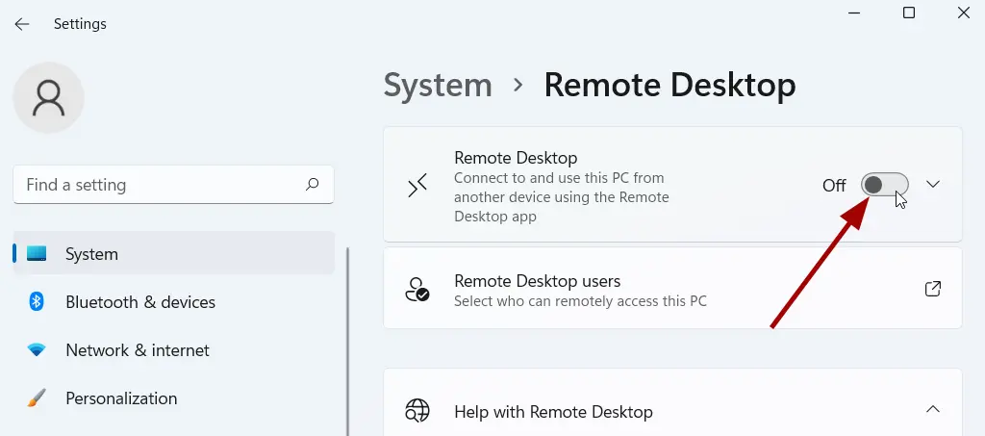
Task: Open Personalization settings
Action: point(174,398)
